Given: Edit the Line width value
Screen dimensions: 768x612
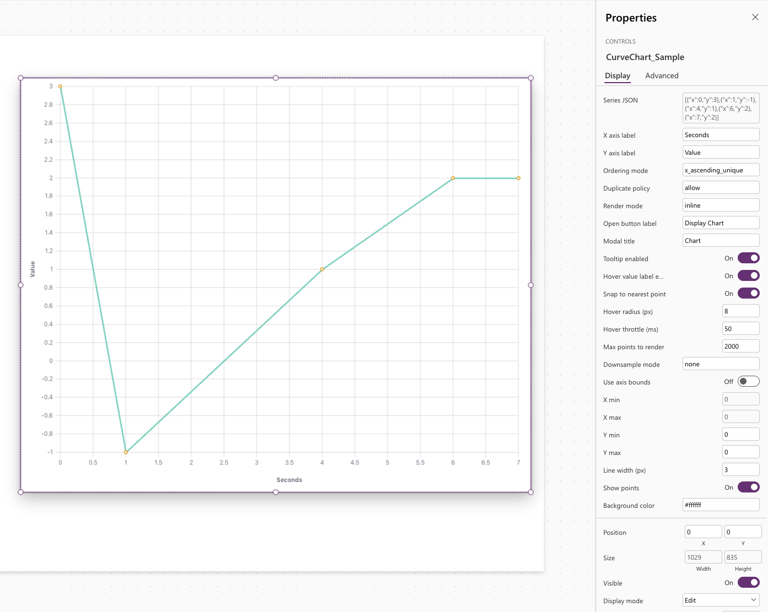Looking at the screenshot, I should point(740,469).
